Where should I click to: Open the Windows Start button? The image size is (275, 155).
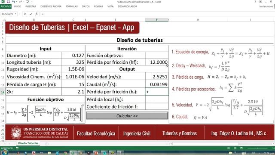tap(5, 152)
